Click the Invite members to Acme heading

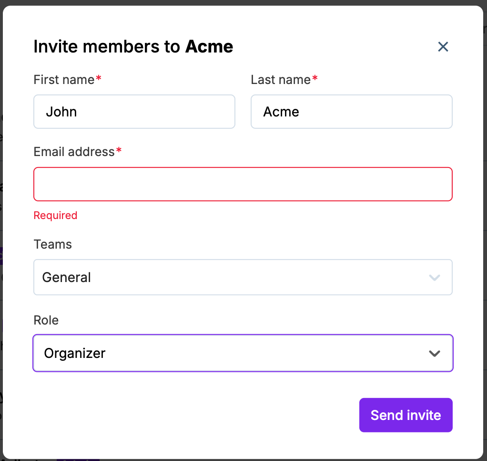133,47
